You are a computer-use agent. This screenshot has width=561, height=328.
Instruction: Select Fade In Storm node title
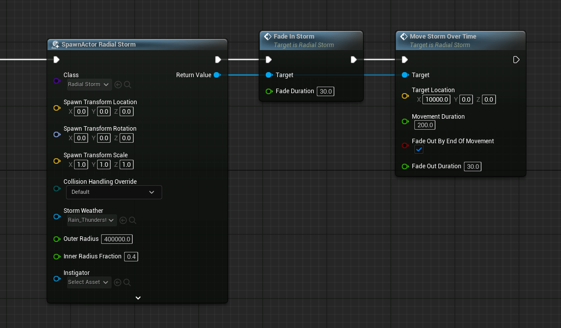[294, 36]
